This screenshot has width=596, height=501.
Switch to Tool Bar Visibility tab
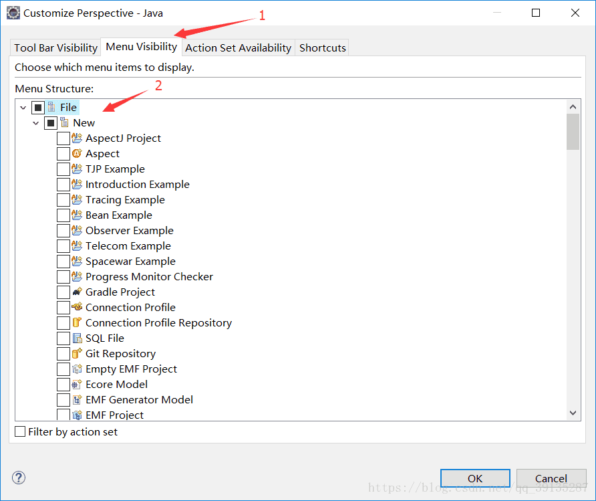pyautogui.click(x=56, y=48)
